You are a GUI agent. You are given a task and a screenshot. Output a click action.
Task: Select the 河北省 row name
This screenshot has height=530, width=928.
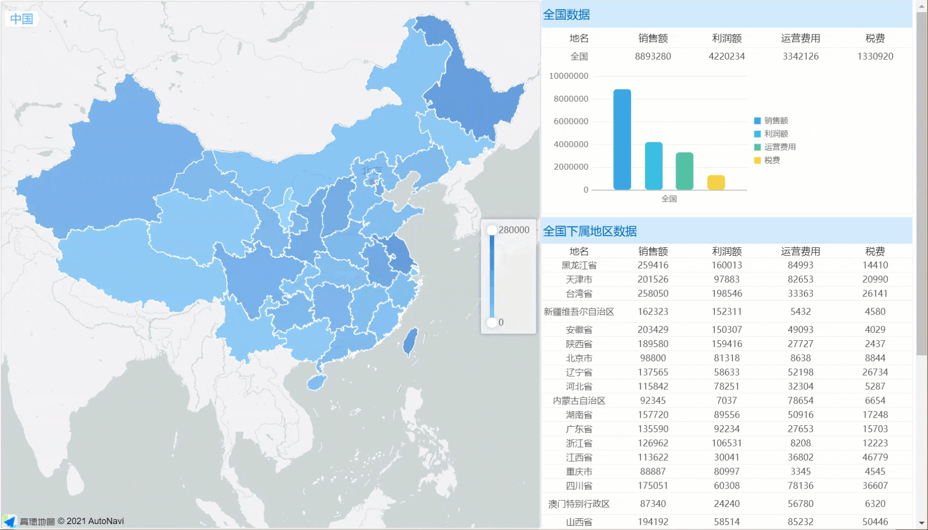[579, 387]
